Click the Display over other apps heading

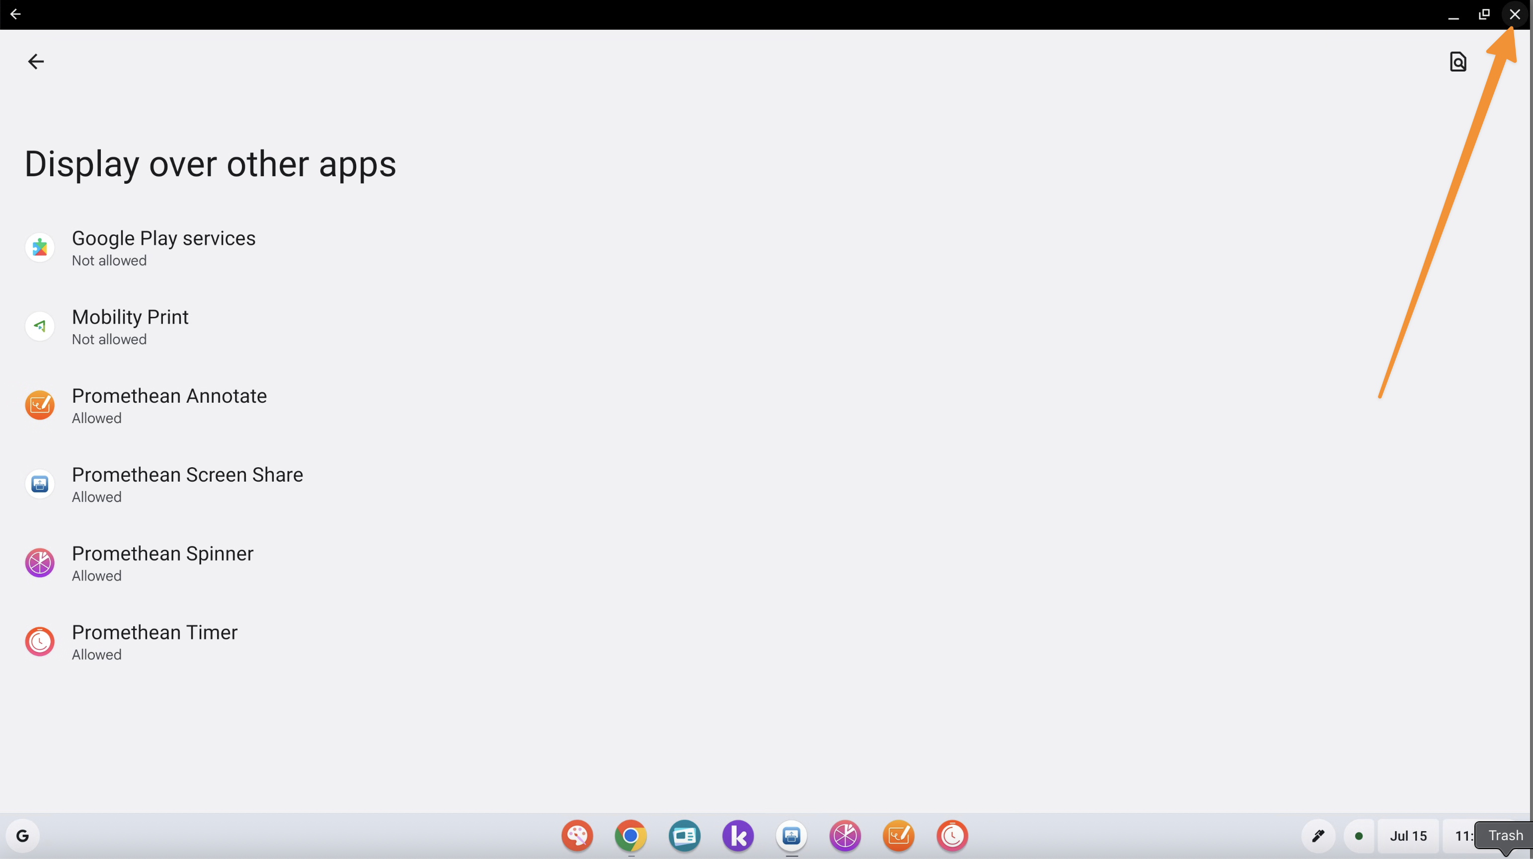pyautogui.click(x=210, y=164)
